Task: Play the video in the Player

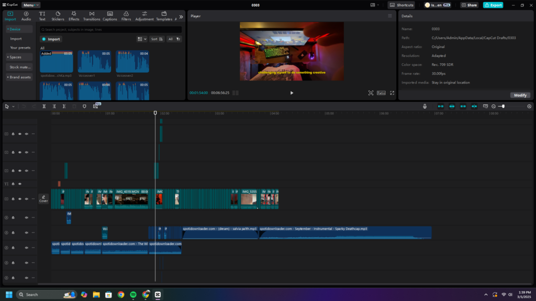Action: tap(292, 93)
